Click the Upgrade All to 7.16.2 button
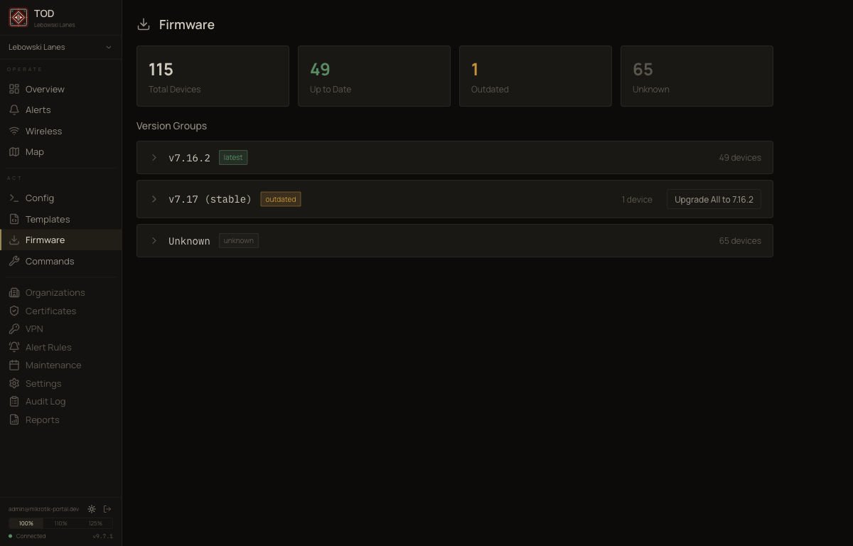 714,199
